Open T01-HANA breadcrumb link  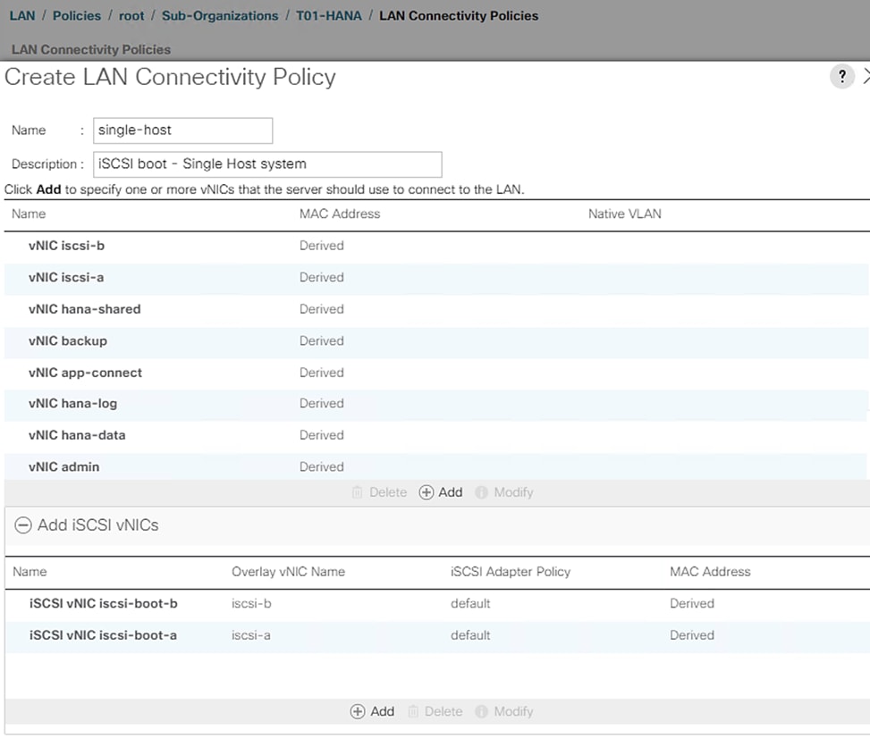[328, 15]
